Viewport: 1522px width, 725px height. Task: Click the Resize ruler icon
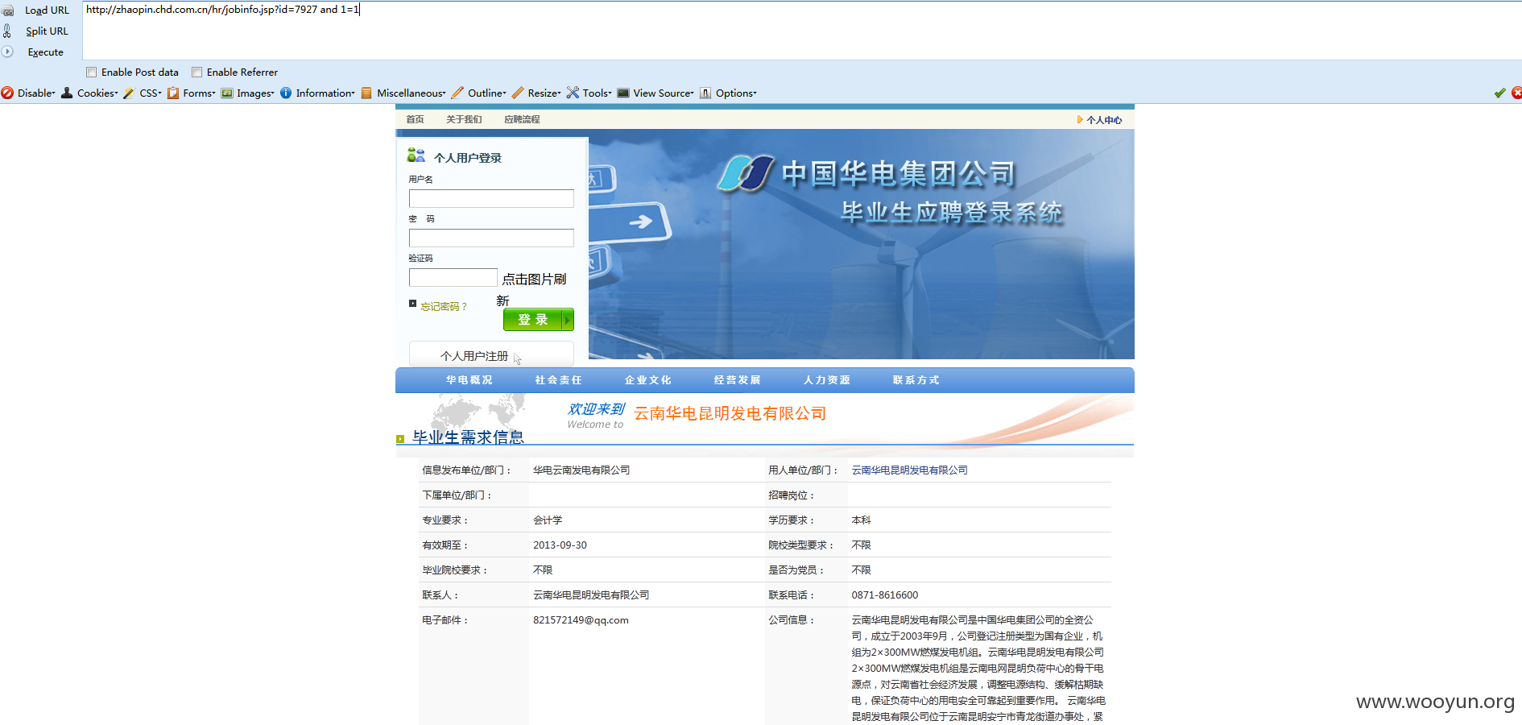click(x=518, y=93)
